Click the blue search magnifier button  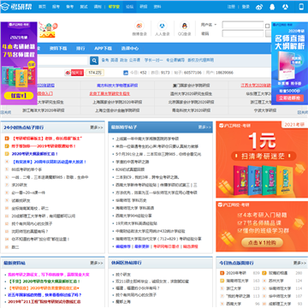click(94, 60)
